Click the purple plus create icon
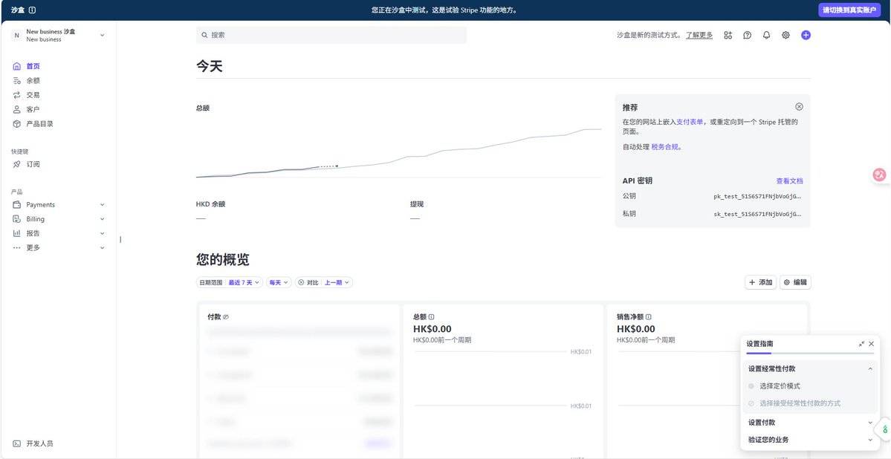The image size is (891, 459). click(x=806, y=35)
